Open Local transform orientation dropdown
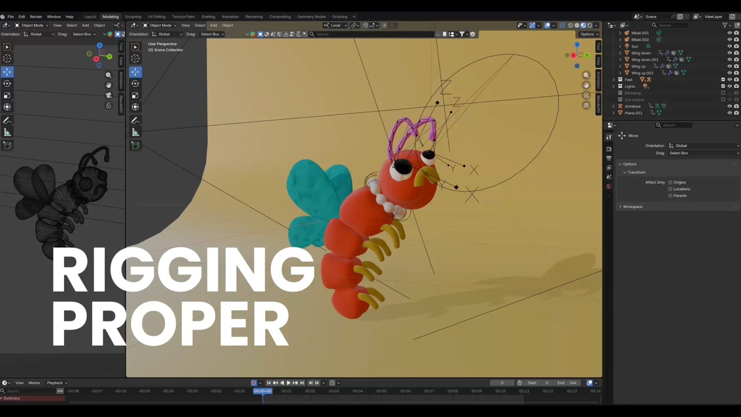The width and height of the screenshot is (741, 417). [336, 25]
